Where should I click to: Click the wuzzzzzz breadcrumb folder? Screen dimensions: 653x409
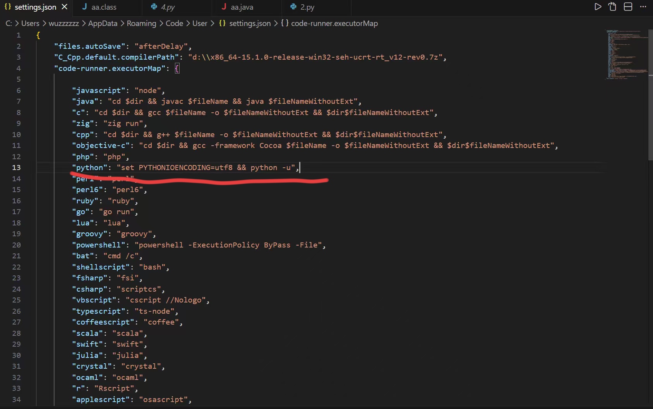click(64, 23)
